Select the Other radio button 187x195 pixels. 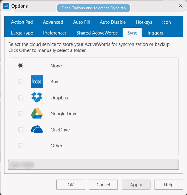21,146
